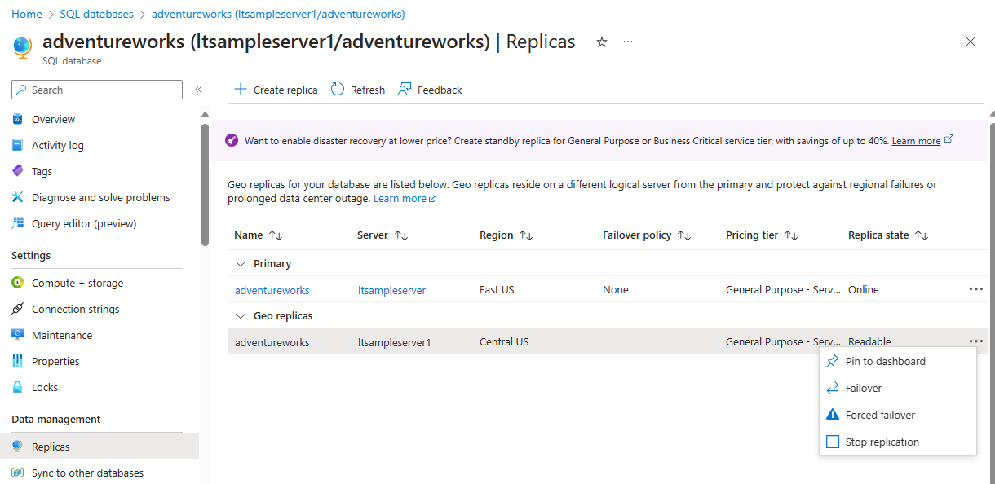Choose Failover from context menu
The image size is (995, 484).
(x=898, y=388)
